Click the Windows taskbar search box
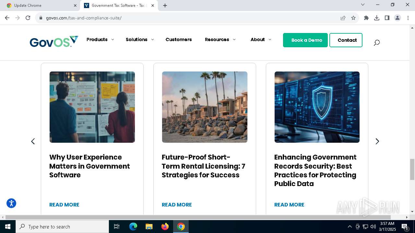Screen dimensions: 415x233 coord(63,227)
